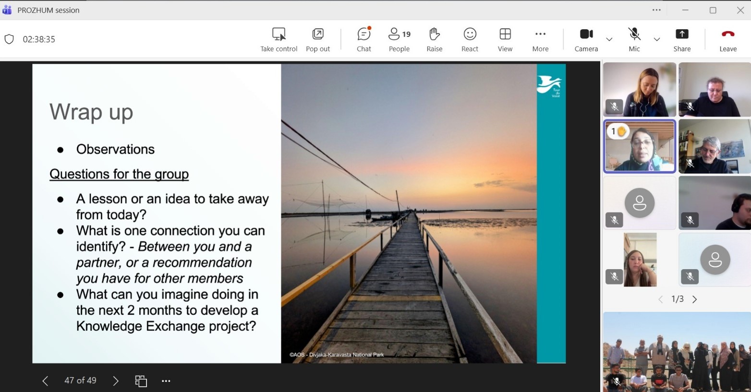This screenshot has height=392, width=751.
Task: Go to next page of participant videos
Action: click(694, 299)
